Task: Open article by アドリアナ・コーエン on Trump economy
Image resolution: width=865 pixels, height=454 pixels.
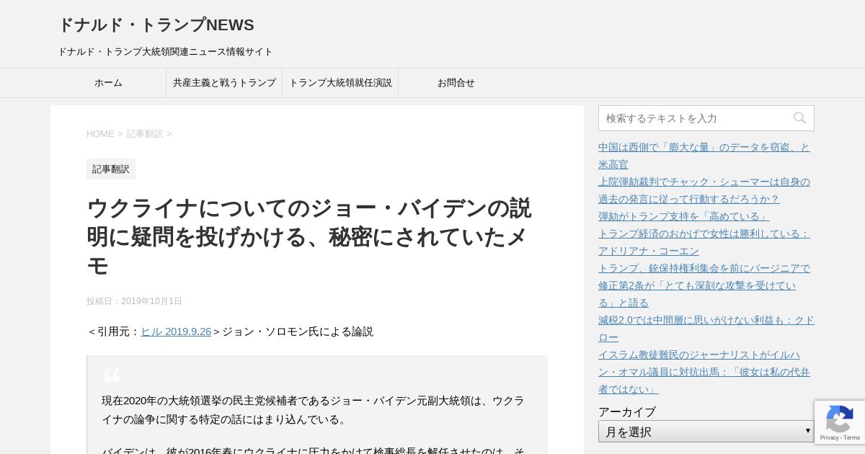Action: coord(704,242)
